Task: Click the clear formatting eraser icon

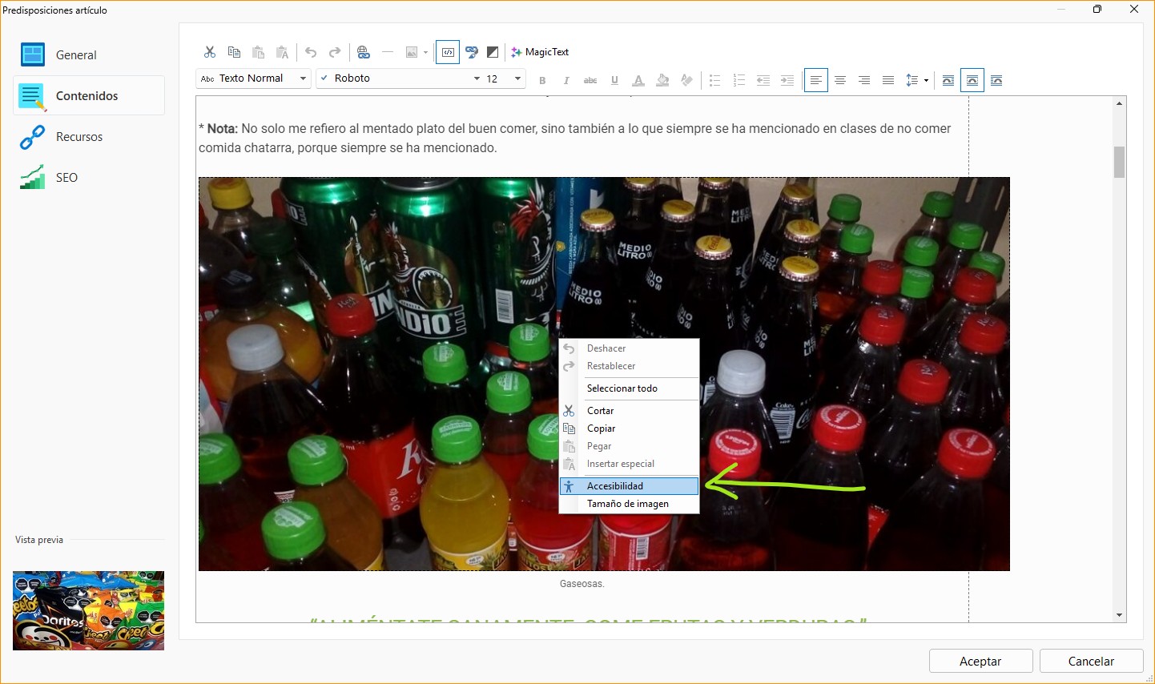Action: pyautogui.click(x=686, y=80)
